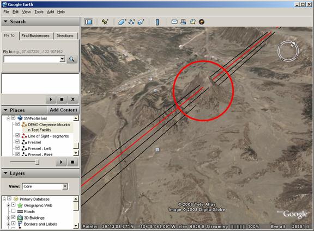
Task: Open the Layers View Core dropdown
Action: click(x=65, y=186)
